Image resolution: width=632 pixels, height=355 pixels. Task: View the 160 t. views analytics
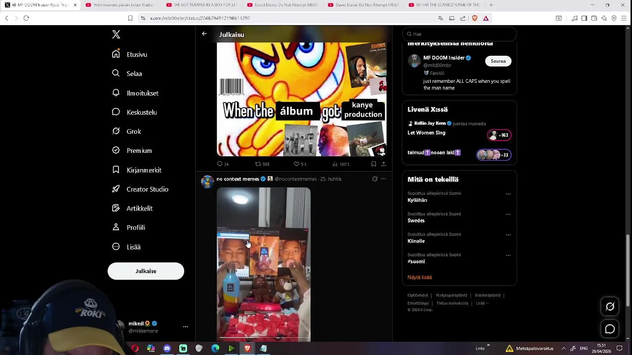tap(341, 164)
